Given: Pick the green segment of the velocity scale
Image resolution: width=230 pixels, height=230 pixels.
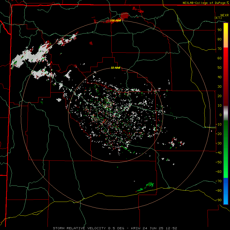Looking at the screenshot, I should point(226,149).
